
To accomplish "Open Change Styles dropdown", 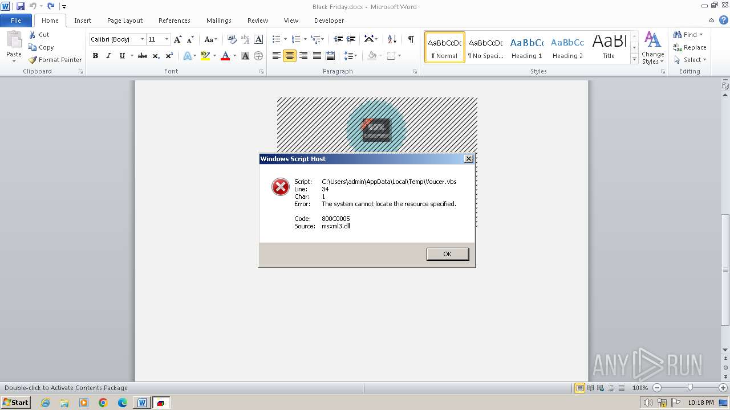I will click(652, 48).
